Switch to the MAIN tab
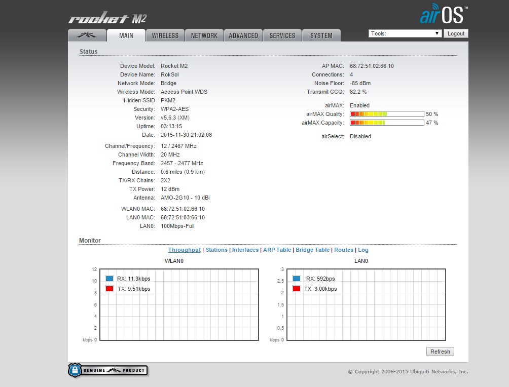 pyautogui.click(x=126, y=35)
